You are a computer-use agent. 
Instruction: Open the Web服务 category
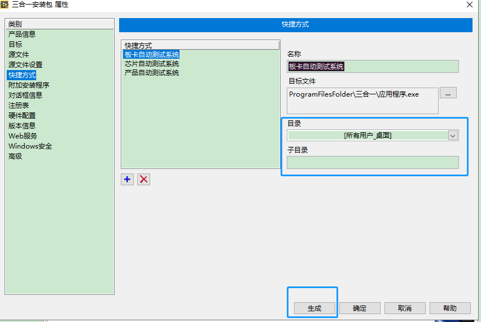[23, 136]
